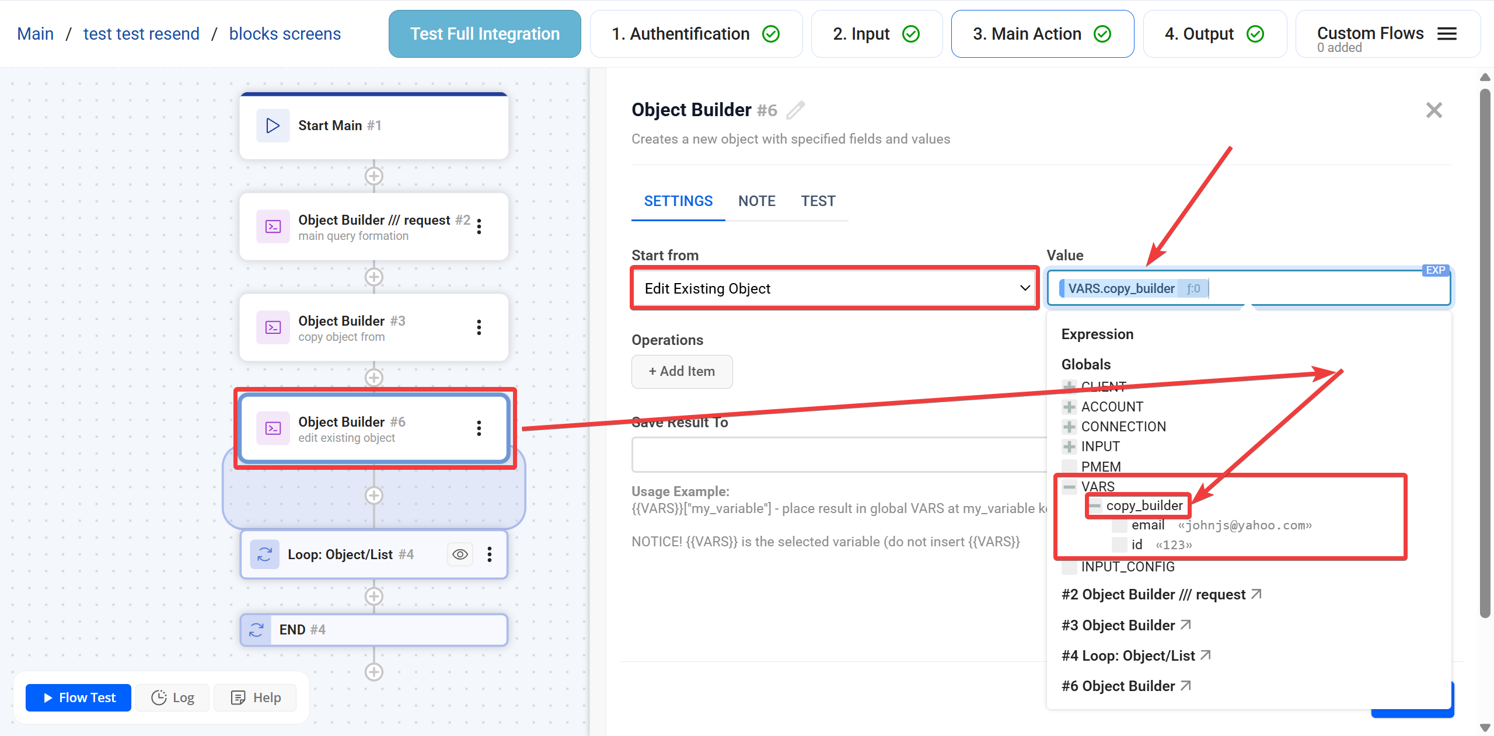This screenshot has height=736, width=1494.
Task: Open the three-dot menu on Loop: Object/List #4
Action: point(490,554)
